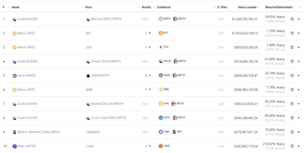Viewport: 305px width, 153px height.
Task: Open Bancor Network Token (BNT) asset link
Action: 38,132
